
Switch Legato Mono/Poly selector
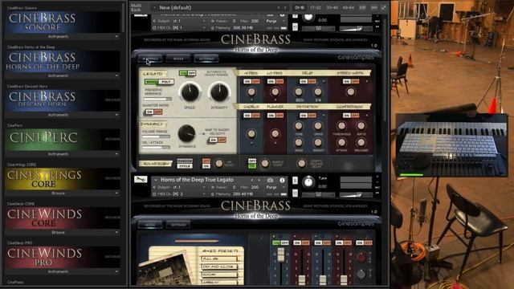click(x=159, y=82)
